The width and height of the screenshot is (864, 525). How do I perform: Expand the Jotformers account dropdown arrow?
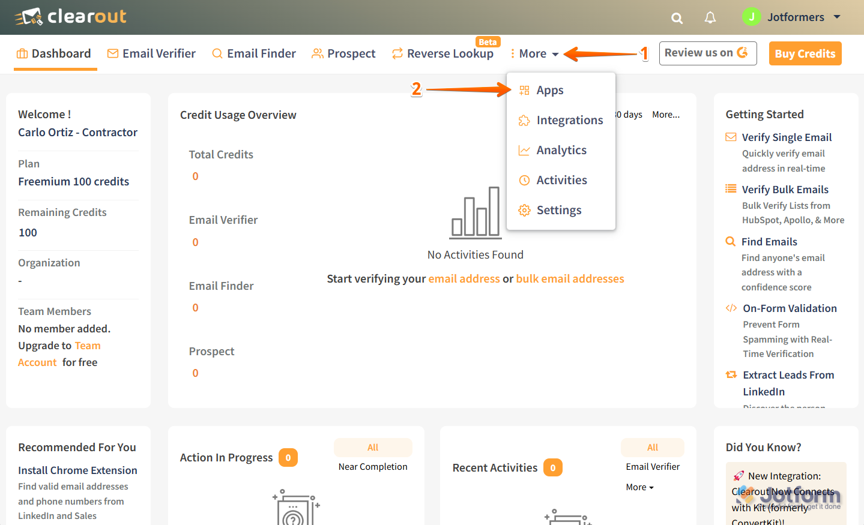[837, 17]
